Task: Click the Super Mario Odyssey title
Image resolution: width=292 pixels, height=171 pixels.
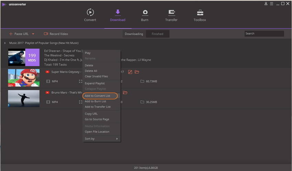Action: point(66,72)
